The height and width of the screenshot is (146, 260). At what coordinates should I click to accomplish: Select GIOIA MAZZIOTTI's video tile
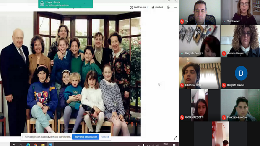[199, 105]
